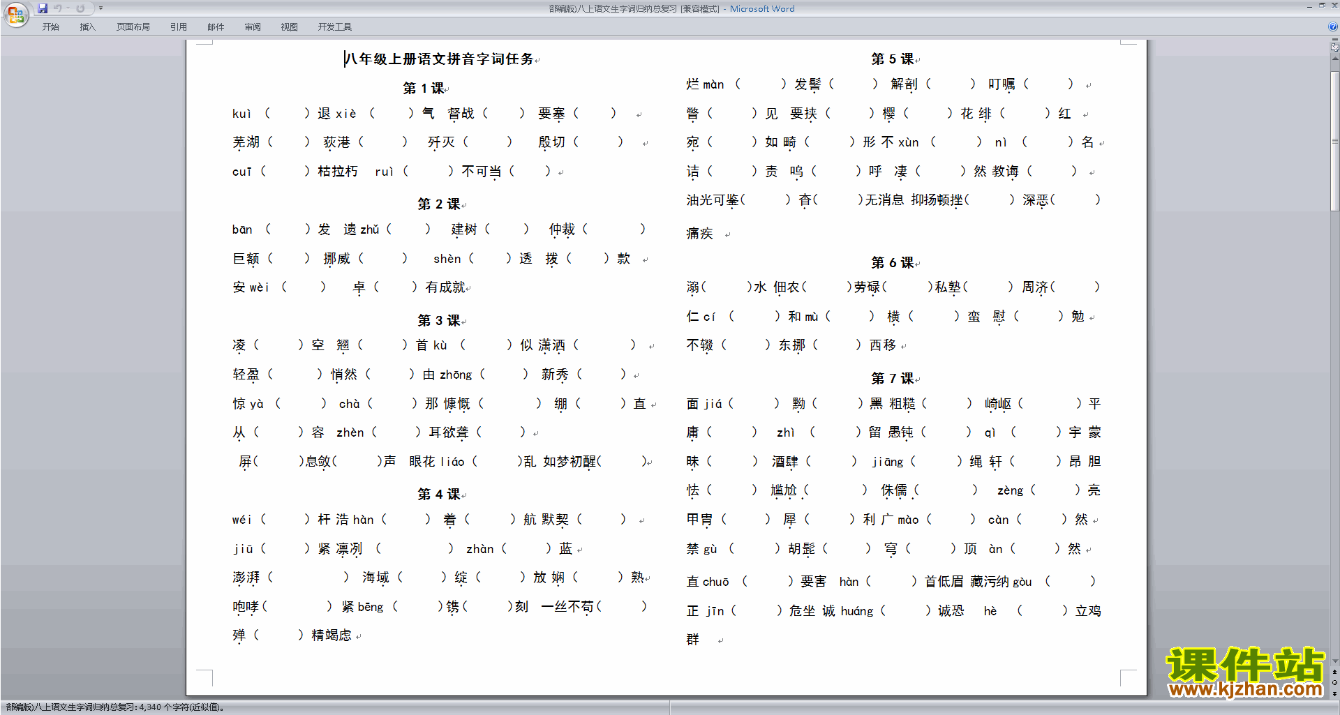
Task: Click the Next Page double-arrow button
Action: point(1334,693)
